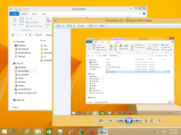This screenshot has height=135, width=181.
Task: Click E-mail in Photo Viewer toolbar
Action: click(x=81, y=26)
